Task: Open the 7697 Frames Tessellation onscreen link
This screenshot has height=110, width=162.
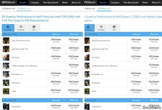Action: coord(136,105)
